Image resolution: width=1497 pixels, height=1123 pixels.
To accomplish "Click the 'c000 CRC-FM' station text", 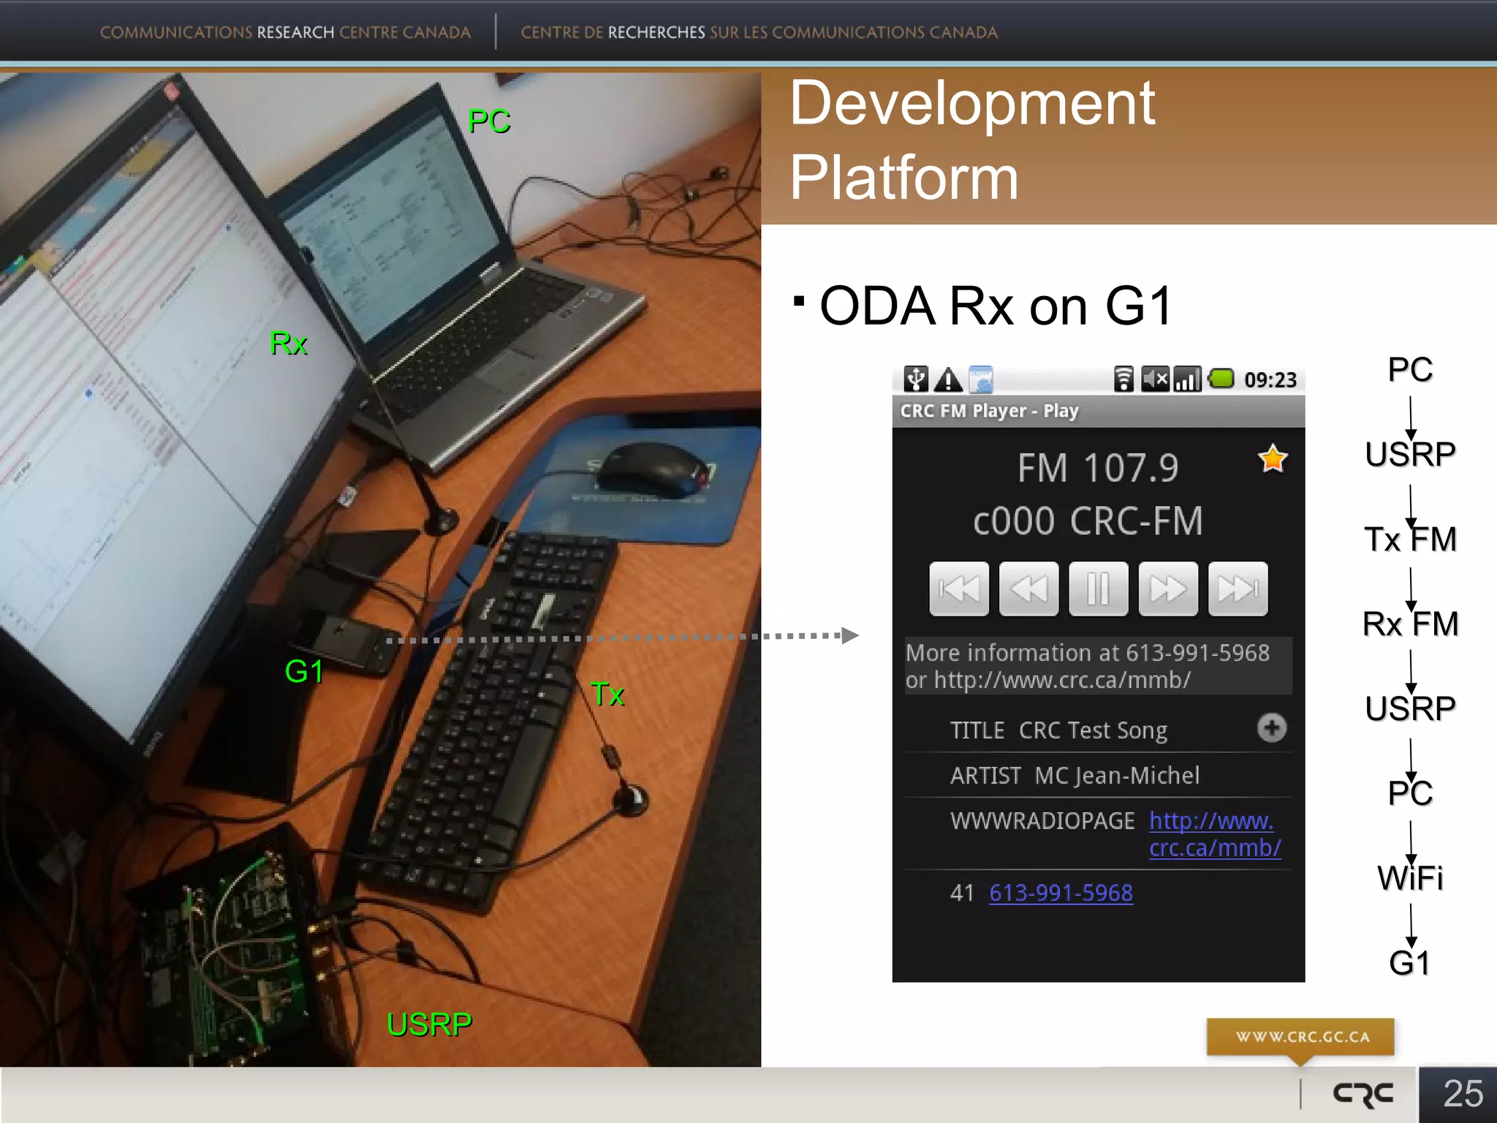I will coord(1088,521).
